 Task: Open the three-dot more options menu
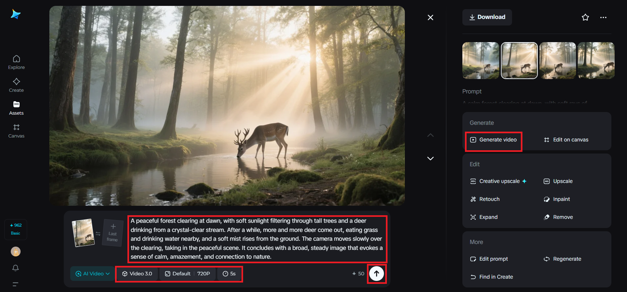tap(603, 17)
